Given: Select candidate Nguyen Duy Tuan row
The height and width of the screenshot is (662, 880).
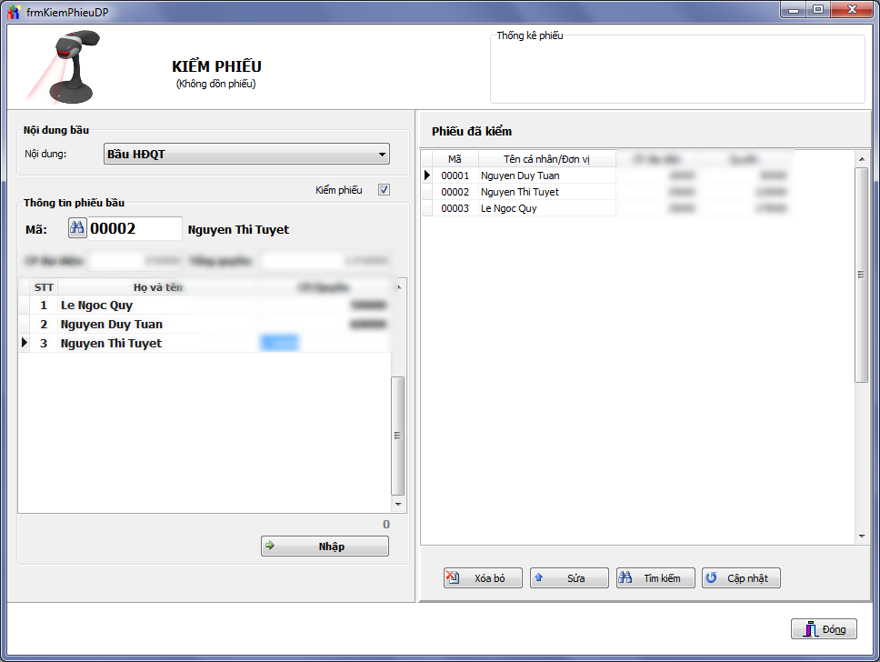Looking at the screenshot, I should point(111,325).
